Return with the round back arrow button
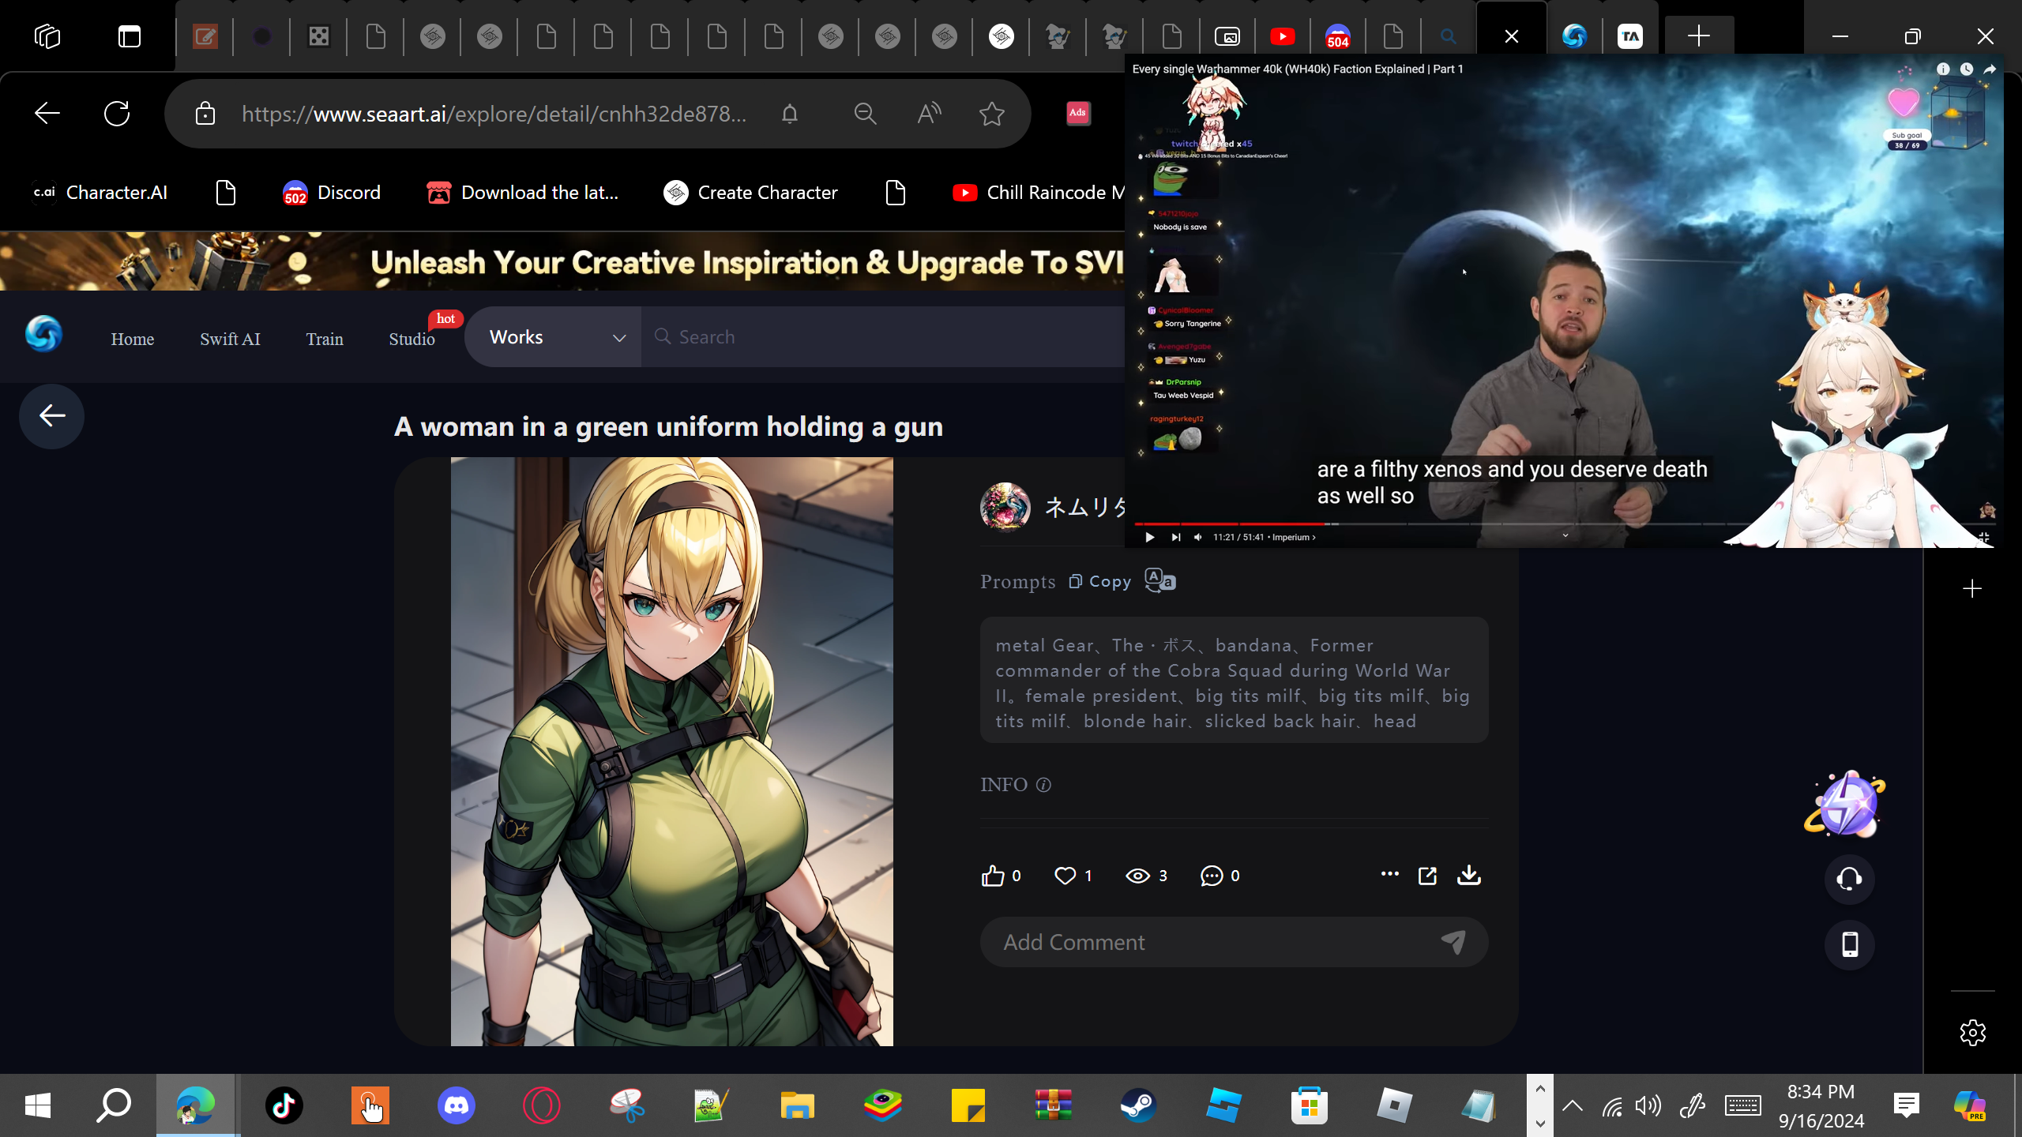 [52, 416]
